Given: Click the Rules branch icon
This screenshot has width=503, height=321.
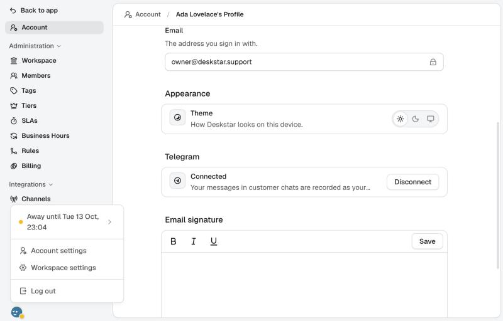Looking at the screenshot, I should (13, 151).
